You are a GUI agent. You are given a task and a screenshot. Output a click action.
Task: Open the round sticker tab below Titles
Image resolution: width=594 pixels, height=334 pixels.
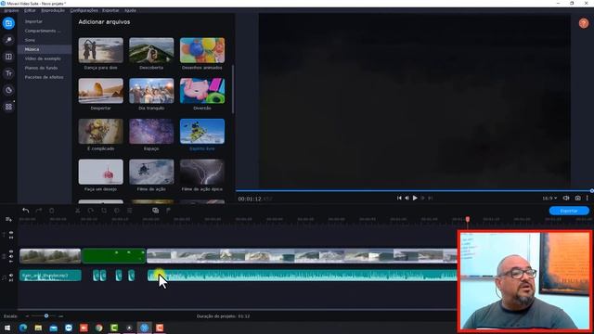tap(8, 90)
